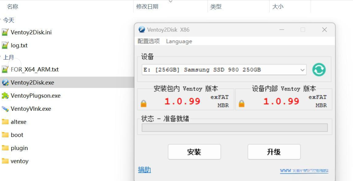Click the log.txt file icon
353x181 pixels.
coord(5,45)
